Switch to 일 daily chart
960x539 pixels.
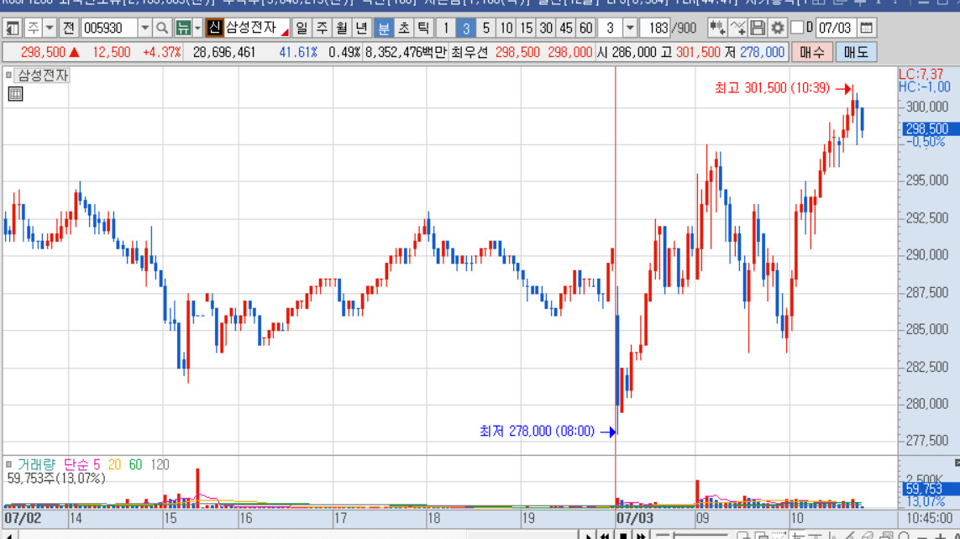[302, 29]
